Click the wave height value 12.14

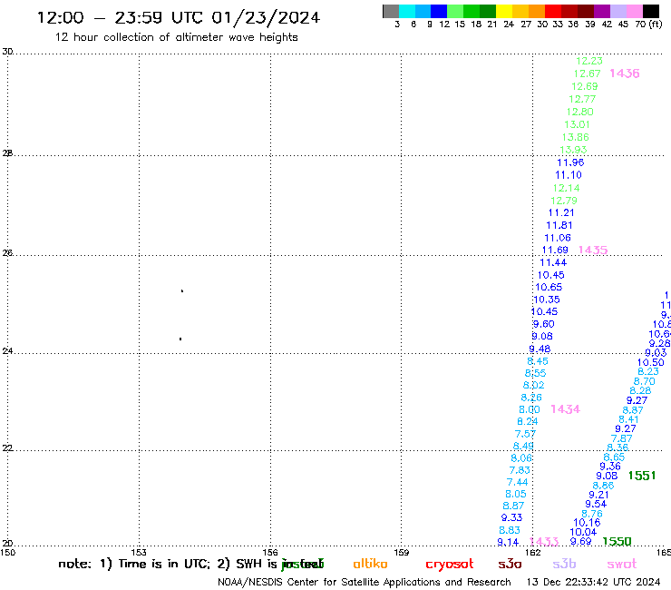click(566, 188)
